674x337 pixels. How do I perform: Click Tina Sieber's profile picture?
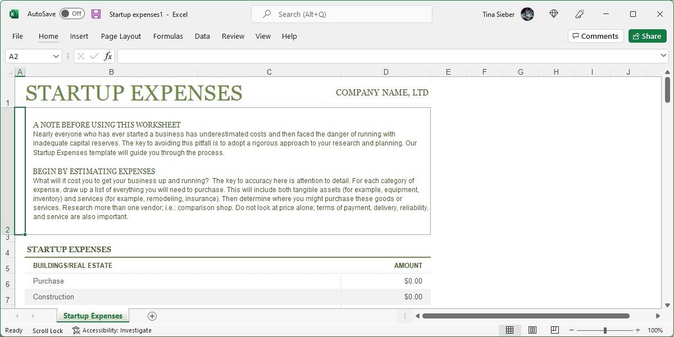[527, 14]
